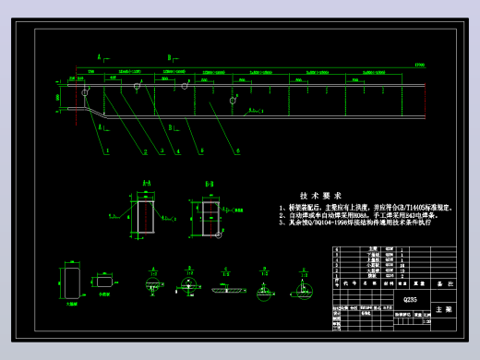Screen dimensions: 480x360
Task: Click leader callout number 6
Action: pyautogui.click(x=238, y=151)
